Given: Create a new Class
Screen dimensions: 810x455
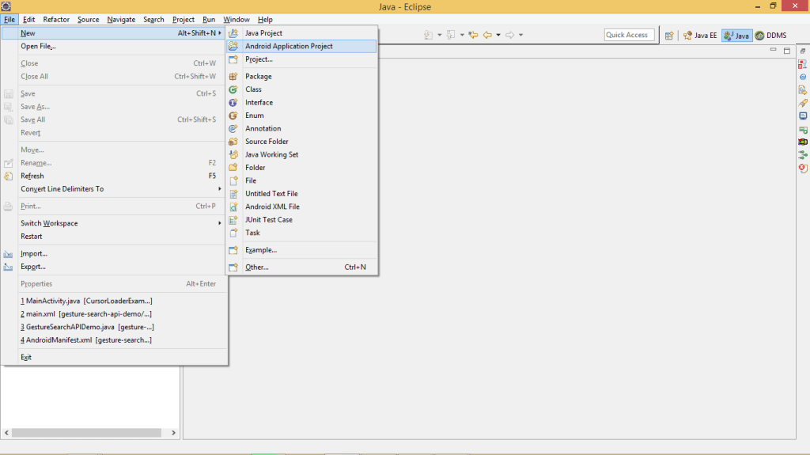Looking at the screenshot, I should [301, 89].
